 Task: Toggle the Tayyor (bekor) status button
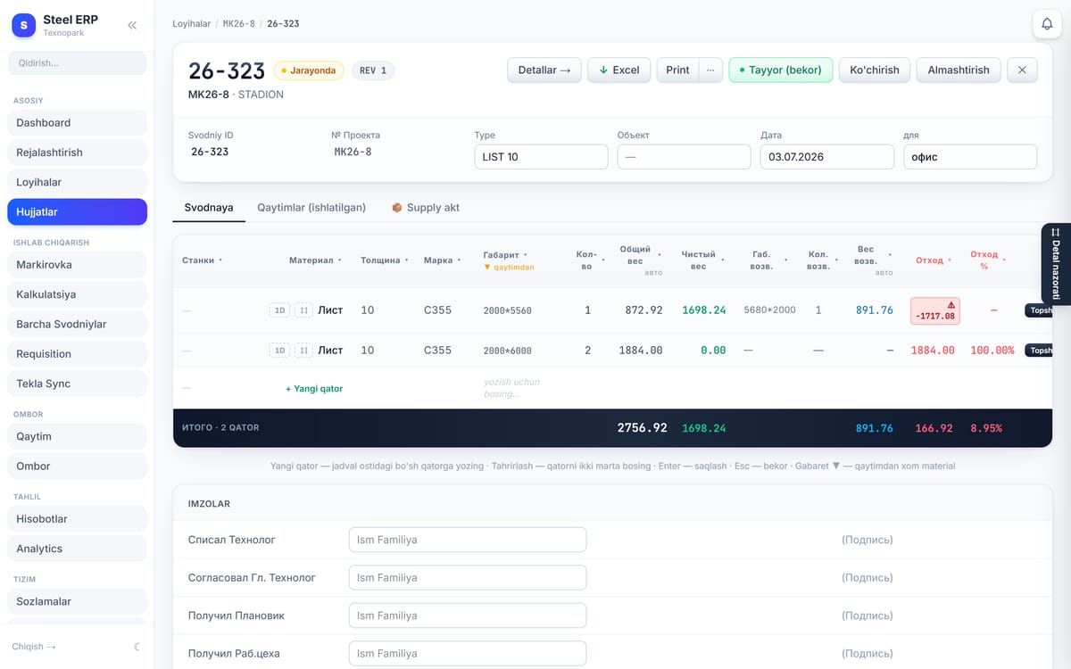[781, 70]
